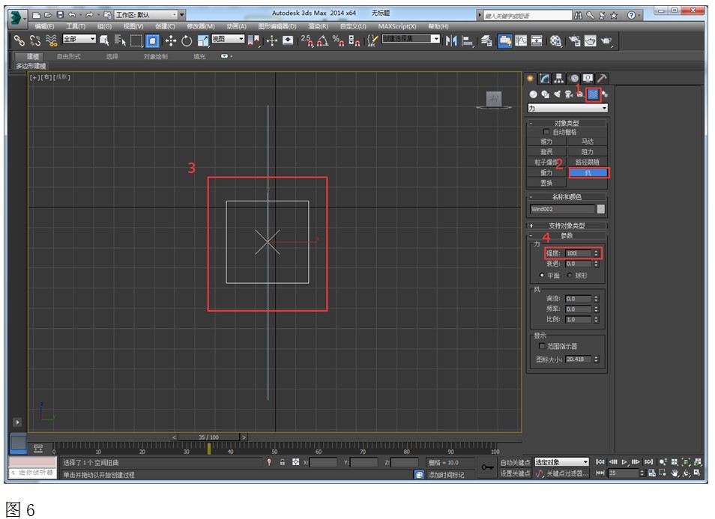Select the Select and Move tool
715x519 pixels.
(171, 41)
